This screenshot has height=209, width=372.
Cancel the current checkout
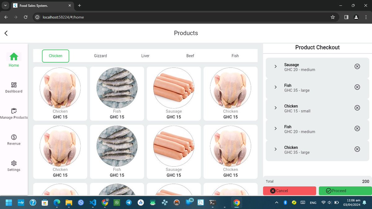click(290, 191)
